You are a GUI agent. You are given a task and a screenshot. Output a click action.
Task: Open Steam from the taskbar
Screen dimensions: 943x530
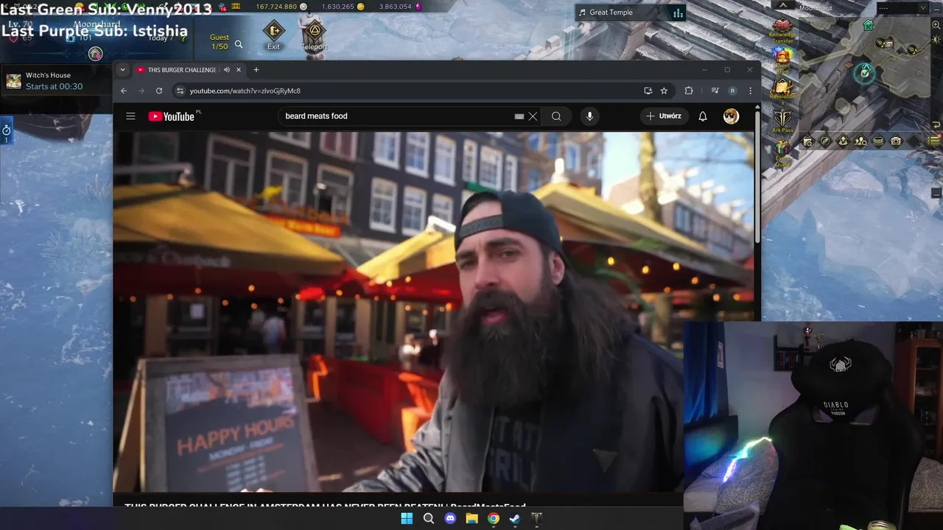515,518
